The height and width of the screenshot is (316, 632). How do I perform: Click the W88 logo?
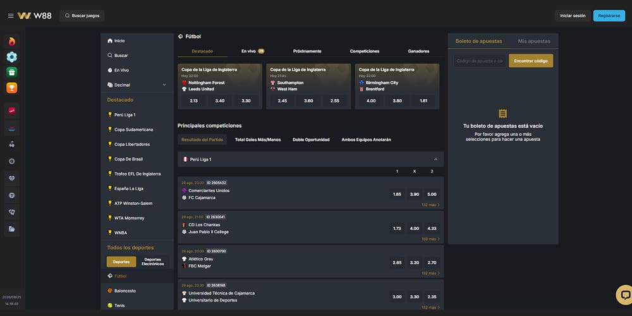point(35,16)
